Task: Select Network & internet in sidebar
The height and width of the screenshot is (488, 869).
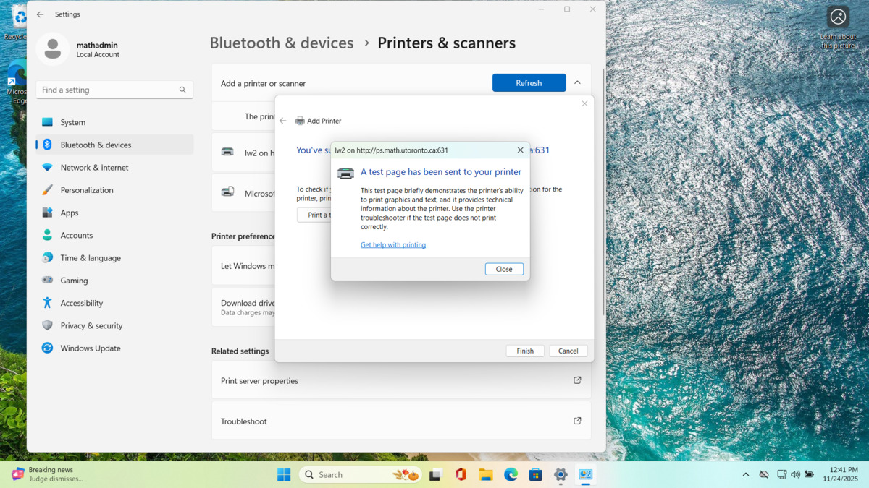Action: [94, 167]
